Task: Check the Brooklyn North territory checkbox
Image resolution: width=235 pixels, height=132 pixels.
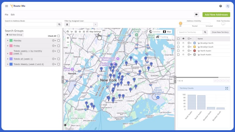Action: point(178,43)
